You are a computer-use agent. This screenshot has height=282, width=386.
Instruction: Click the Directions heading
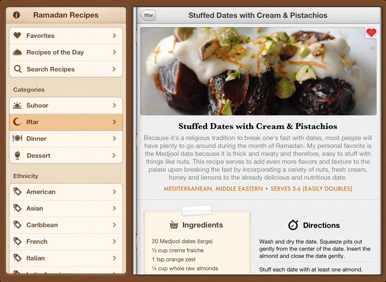click(321, 225)
